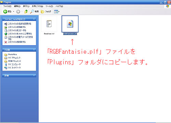
Task: Collapse the Other Places panel
Action: click(34, 50)
